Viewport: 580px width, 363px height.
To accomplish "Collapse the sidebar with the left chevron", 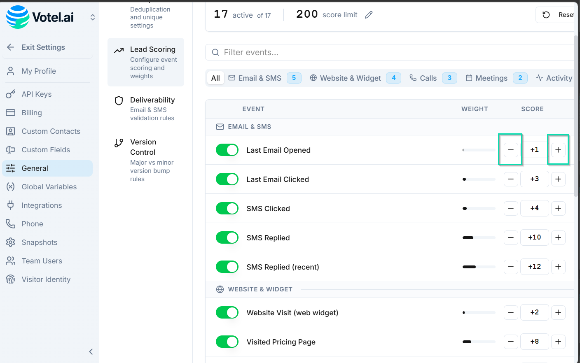I will click(91, 351).
